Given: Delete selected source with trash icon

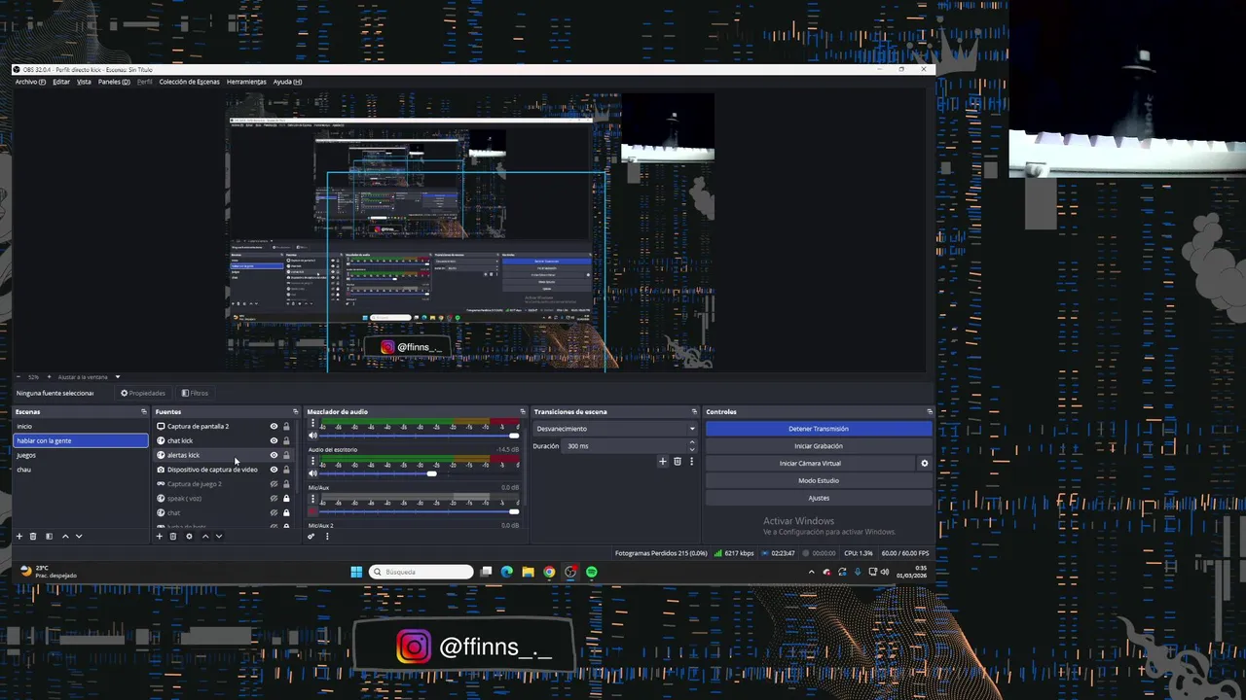Looking at the screenshot, I should tap(173, 536).
